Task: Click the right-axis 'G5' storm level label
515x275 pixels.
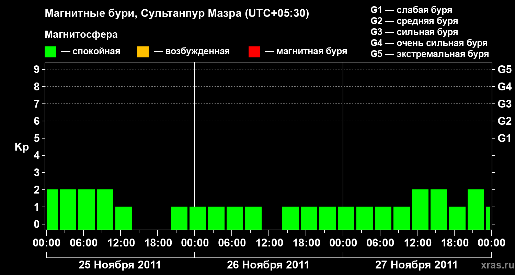Action: [x=504, y=70]
